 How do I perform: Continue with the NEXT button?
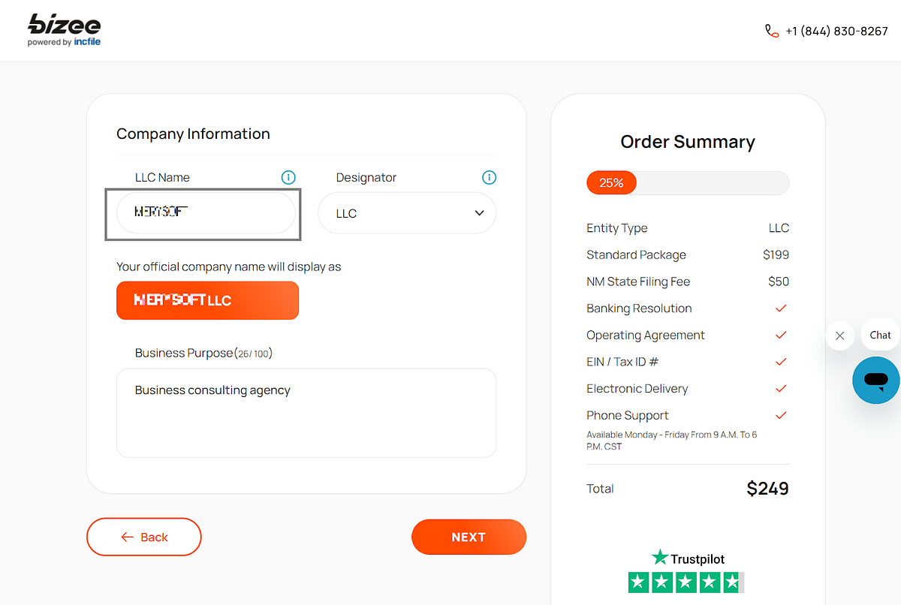pyautogui.click(x=469, y=537)
